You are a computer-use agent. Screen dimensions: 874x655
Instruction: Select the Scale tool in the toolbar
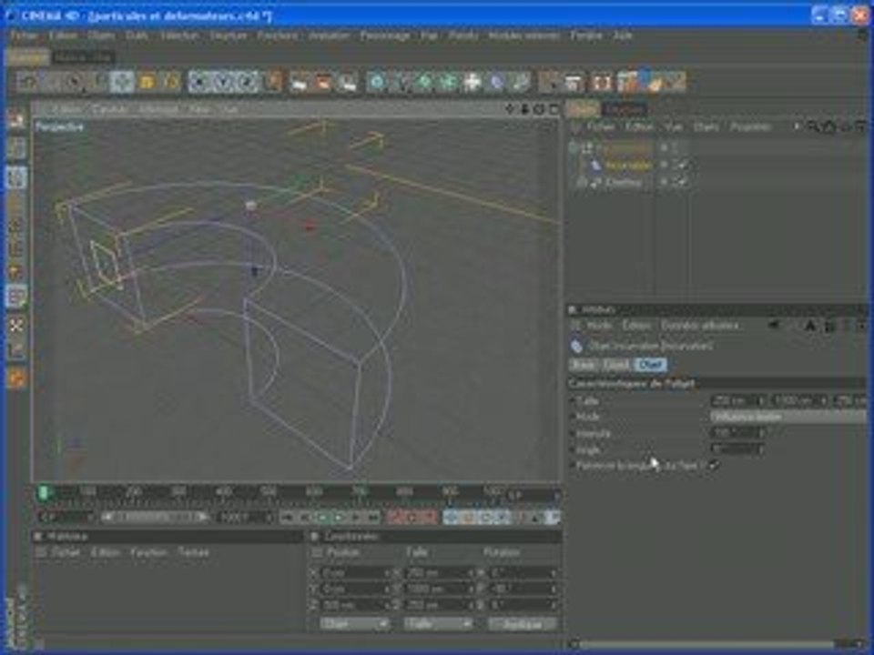point(146,82)
